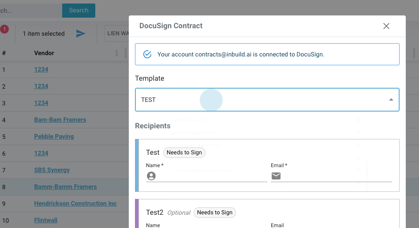Click the Needs to Sign chip for Test
The width and height of the screenshot is (419, 228).
[184, 153]
